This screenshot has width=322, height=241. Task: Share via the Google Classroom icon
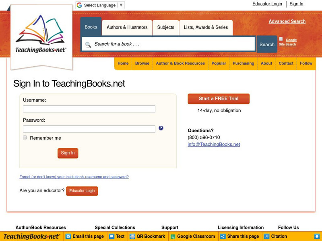click(172, 236)
